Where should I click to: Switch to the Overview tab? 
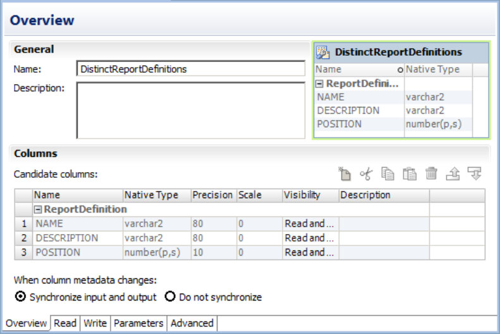point(26,323)
